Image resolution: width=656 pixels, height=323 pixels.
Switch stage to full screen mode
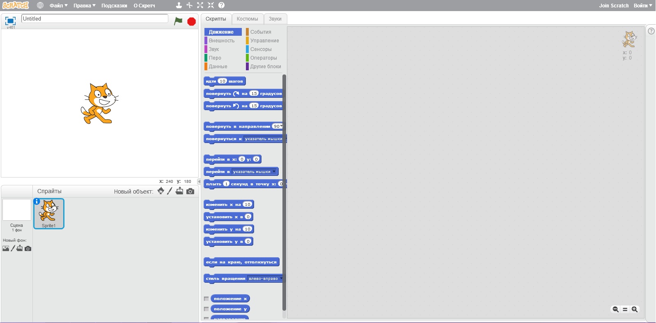(10, 21)
